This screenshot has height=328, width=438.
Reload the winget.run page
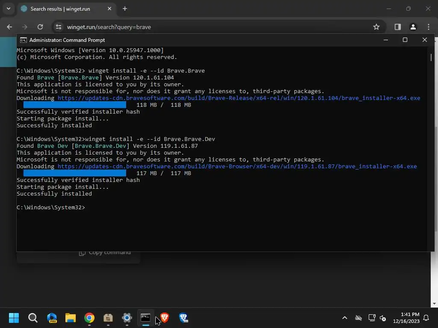40,27
